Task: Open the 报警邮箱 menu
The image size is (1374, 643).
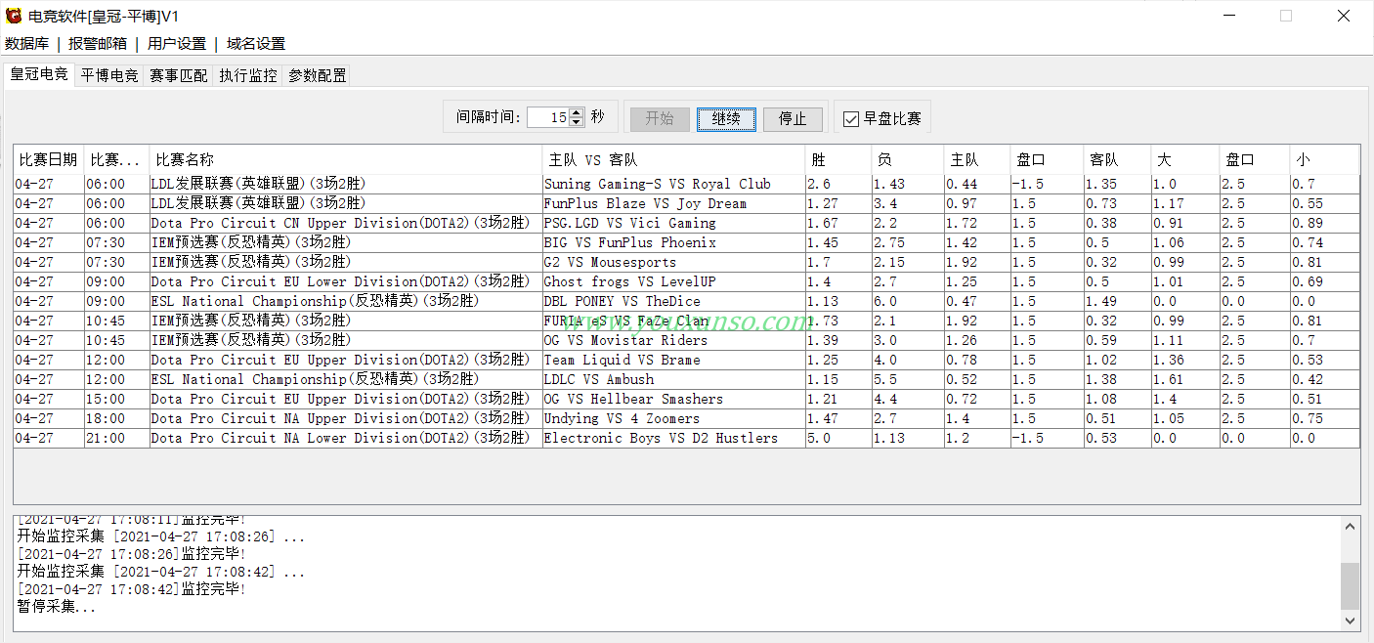Action: click(x=98, y=43)
